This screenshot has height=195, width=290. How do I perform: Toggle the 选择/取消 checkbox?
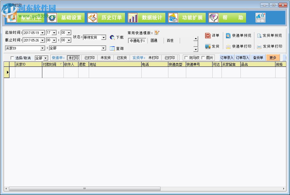pyautogui.click(x=12, y=58)
